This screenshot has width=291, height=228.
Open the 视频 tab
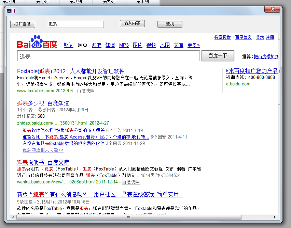[151, 45]
